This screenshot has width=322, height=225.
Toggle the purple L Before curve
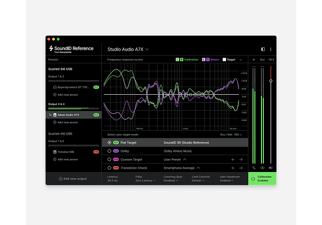204,60
